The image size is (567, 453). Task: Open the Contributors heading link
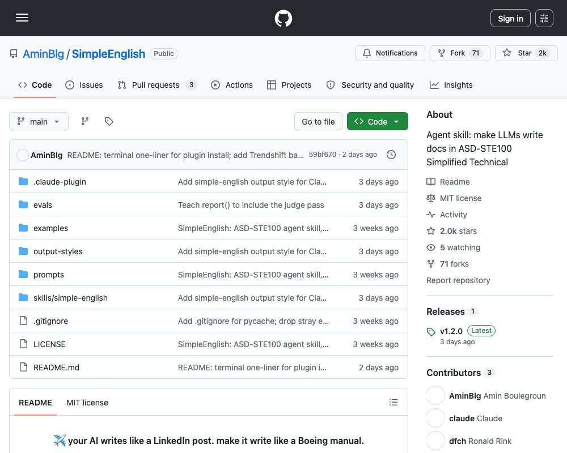(x=460, y=373)
